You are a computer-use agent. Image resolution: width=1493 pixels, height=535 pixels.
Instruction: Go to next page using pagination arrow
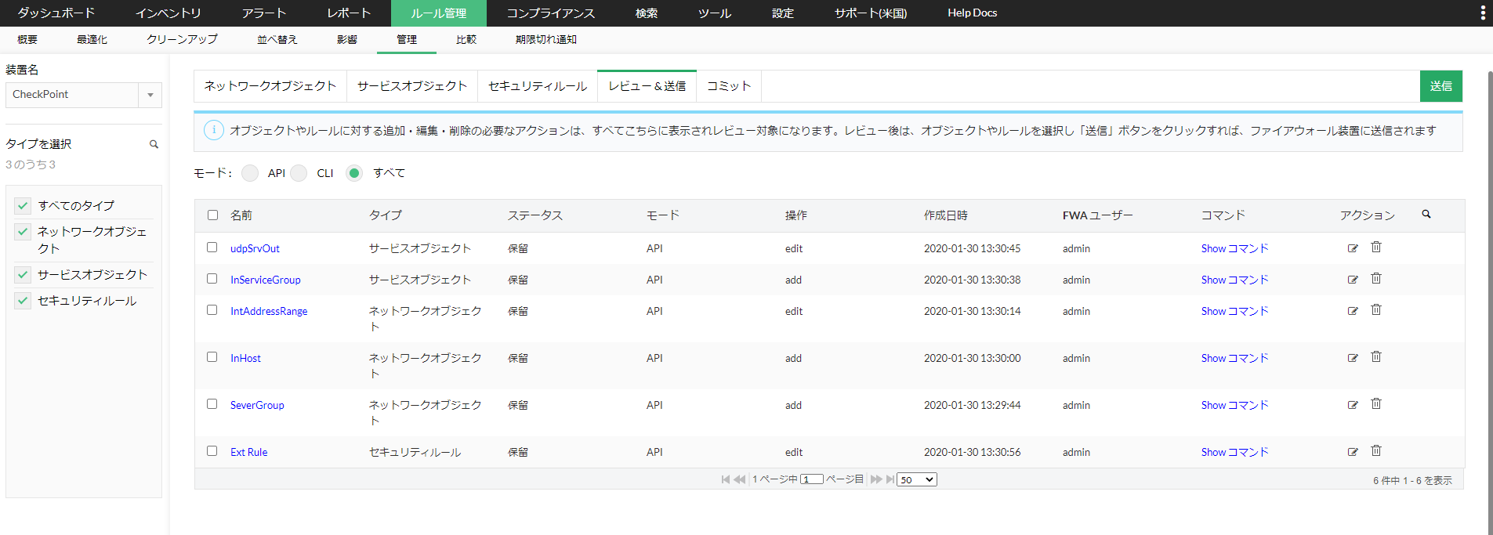(x=875, y=479)
